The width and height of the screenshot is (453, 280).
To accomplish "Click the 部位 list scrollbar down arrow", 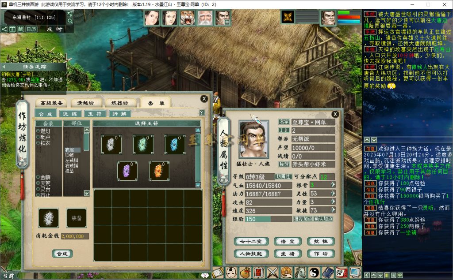I will pyautogui.click(x=87, y=193).
